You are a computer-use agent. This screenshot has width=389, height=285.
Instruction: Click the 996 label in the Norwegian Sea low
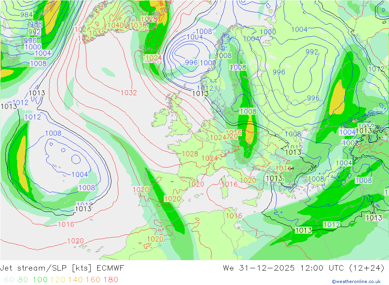pyautogui.click(x=191, y=62)
